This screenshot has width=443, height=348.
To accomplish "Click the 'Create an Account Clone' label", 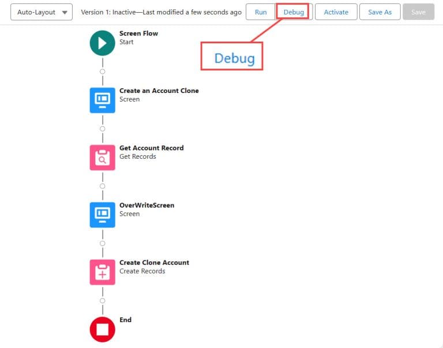I will coord(159,91).
